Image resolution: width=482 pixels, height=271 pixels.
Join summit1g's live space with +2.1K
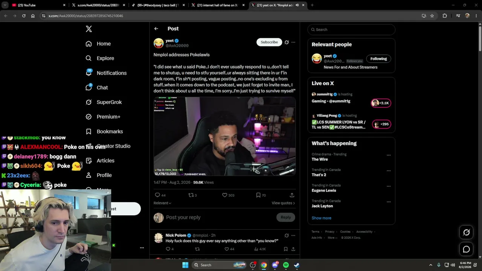[x=381, y=103]
